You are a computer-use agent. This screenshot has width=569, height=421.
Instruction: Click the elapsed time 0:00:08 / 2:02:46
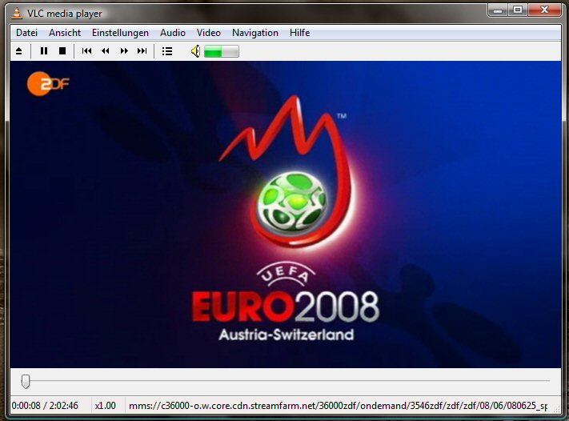click(45, 406)
